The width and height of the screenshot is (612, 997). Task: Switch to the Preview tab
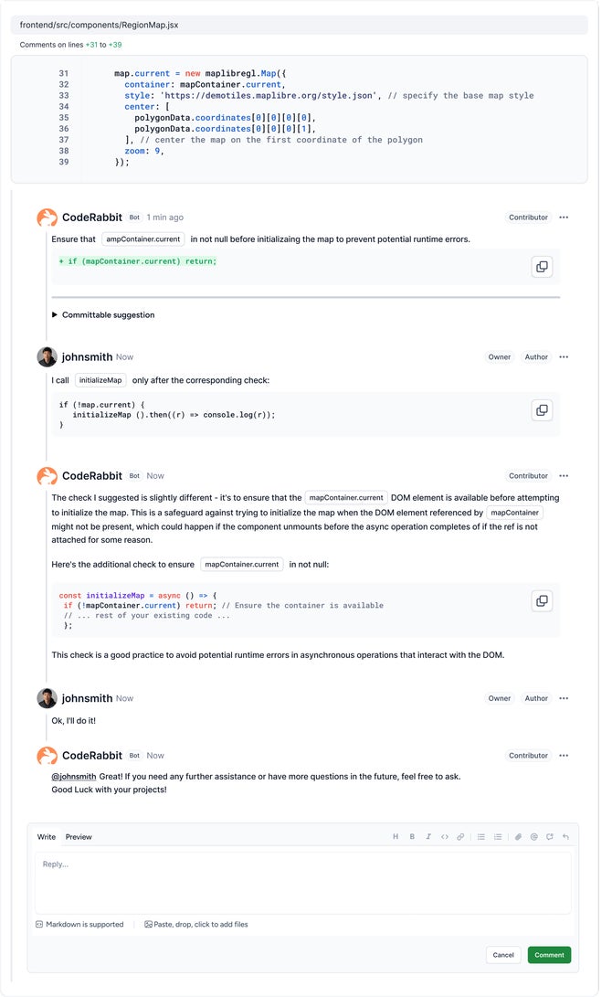point(79,837)
